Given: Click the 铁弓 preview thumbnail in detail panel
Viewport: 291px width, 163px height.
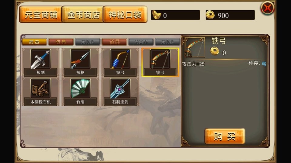Looking at the screenshot, I should [x=195, y=47].
